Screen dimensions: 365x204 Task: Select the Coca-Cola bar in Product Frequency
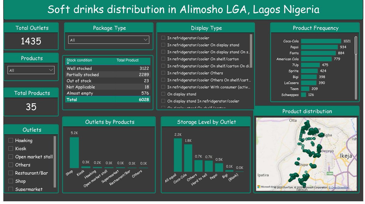(321, 41)
